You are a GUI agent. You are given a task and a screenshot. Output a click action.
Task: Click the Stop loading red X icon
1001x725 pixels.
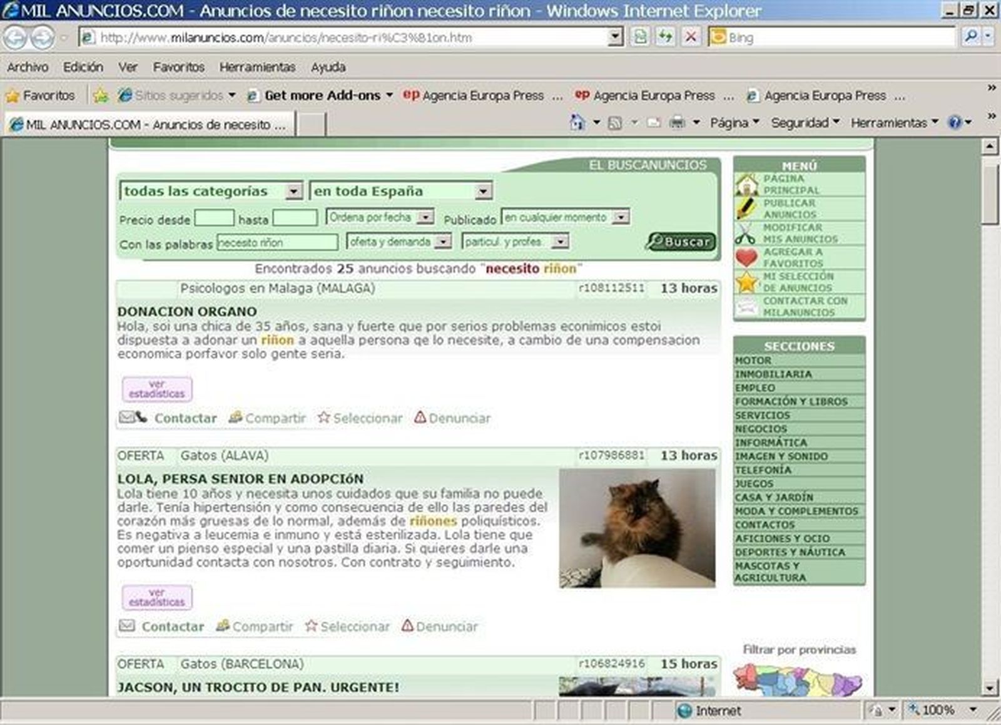point(691,37)
